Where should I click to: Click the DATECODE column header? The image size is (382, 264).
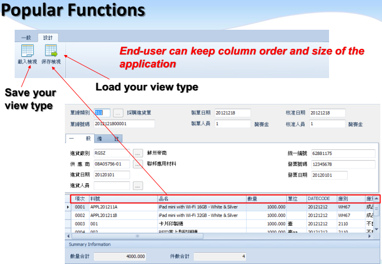321,199
